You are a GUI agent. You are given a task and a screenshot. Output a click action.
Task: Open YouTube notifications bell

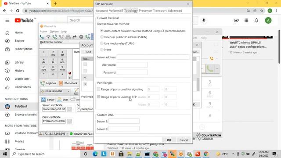point(256,21)
